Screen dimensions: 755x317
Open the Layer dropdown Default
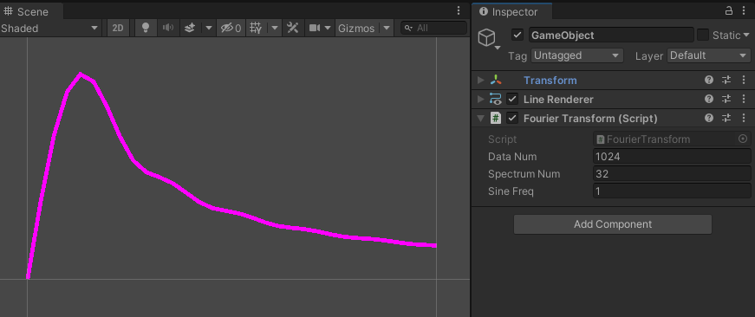pyautogui.click(x=708, y=55)
